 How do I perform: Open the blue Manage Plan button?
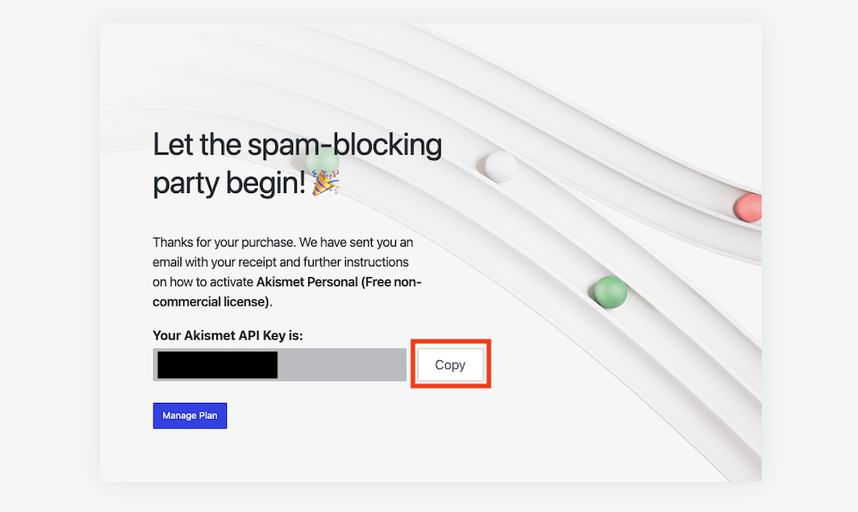click(189, 415)
